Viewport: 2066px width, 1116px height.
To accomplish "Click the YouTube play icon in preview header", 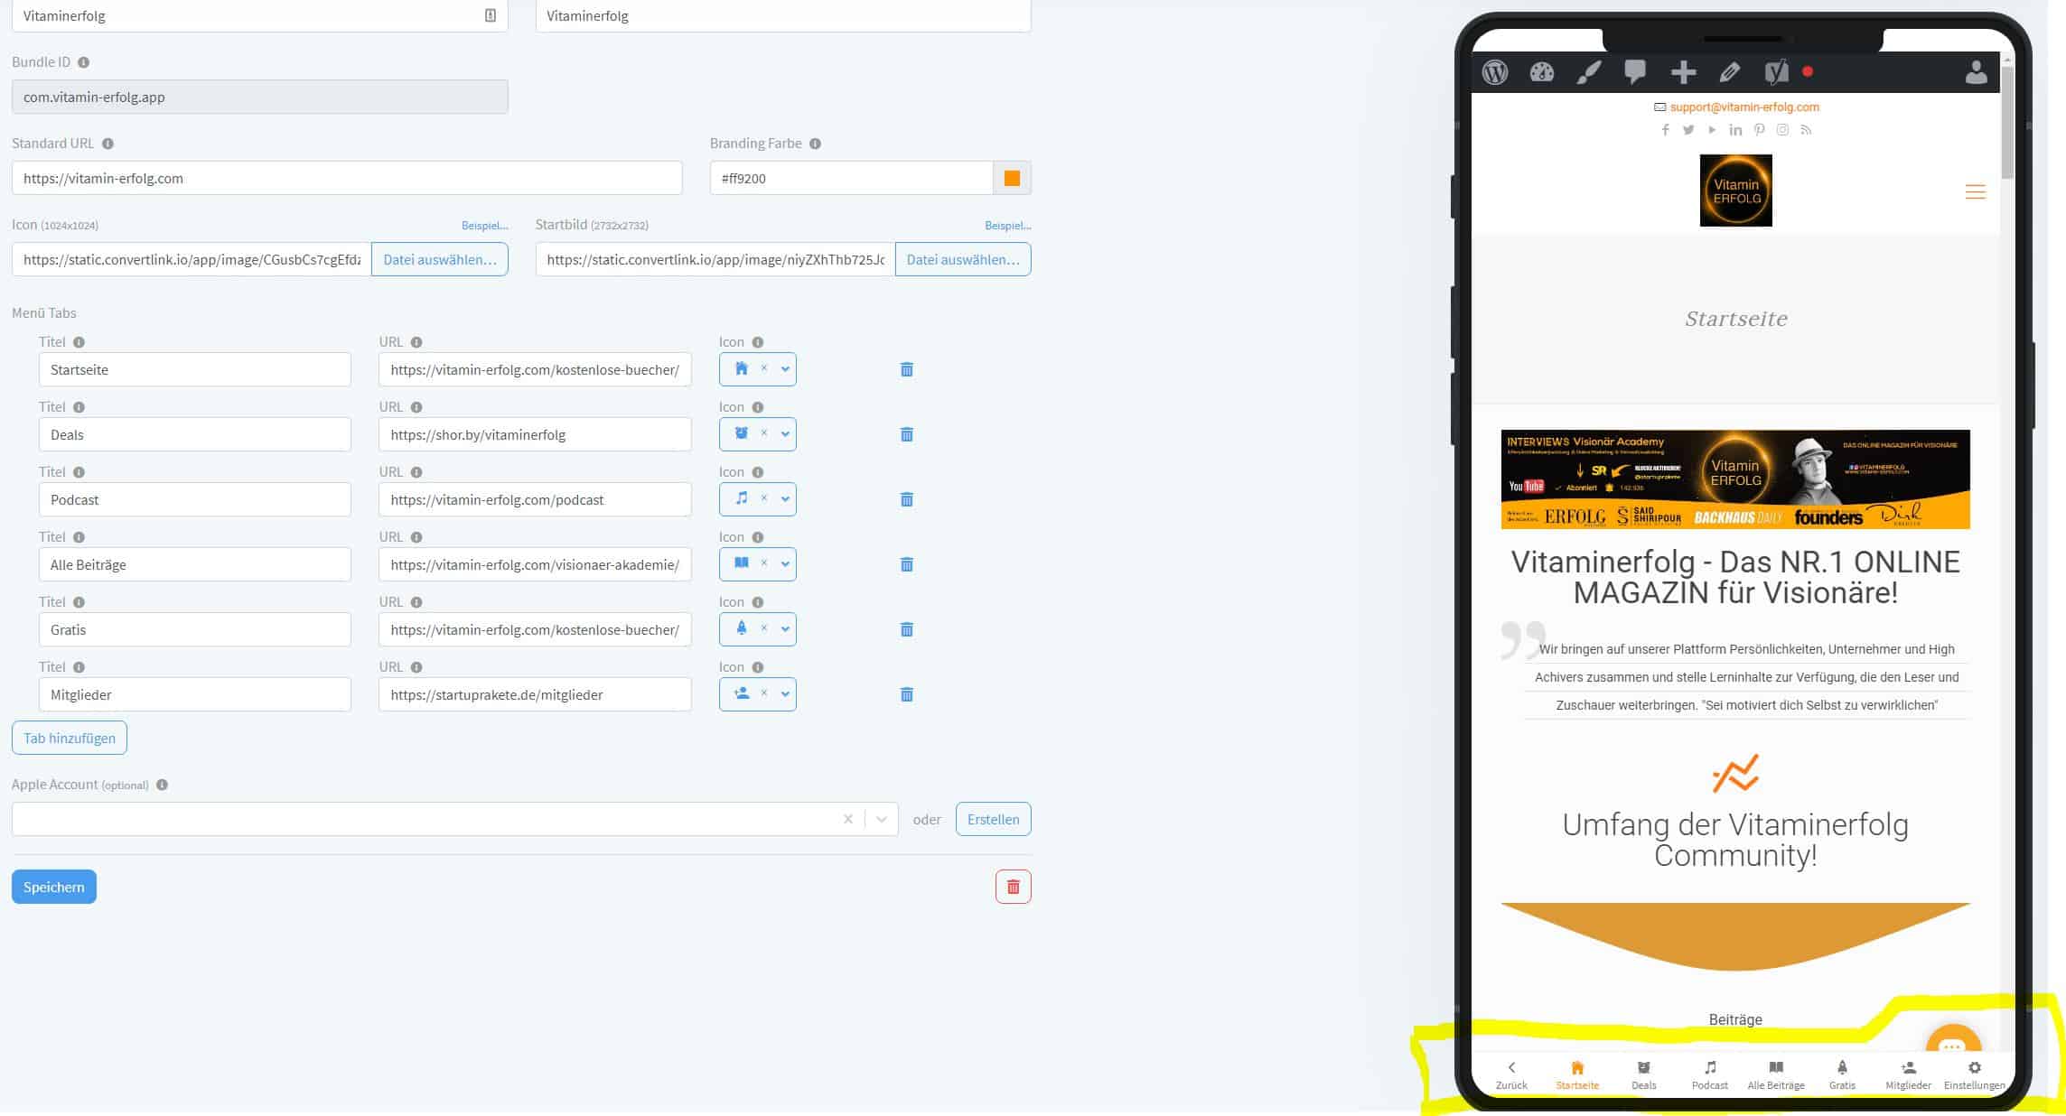I will (1712, 130).
